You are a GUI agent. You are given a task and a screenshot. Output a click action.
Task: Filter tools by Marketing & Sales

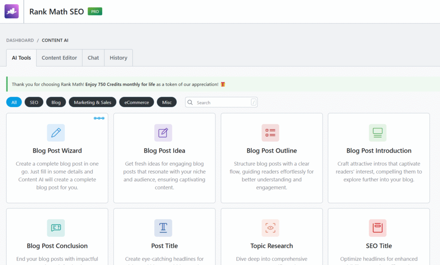[x=93, y=102]
